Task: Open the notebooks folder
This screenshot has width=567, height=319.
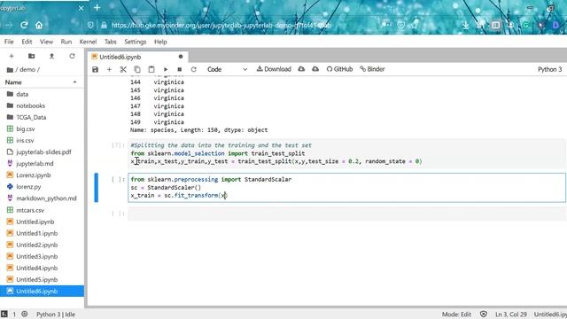Action: pyautogui.click(x=42, y=105)
